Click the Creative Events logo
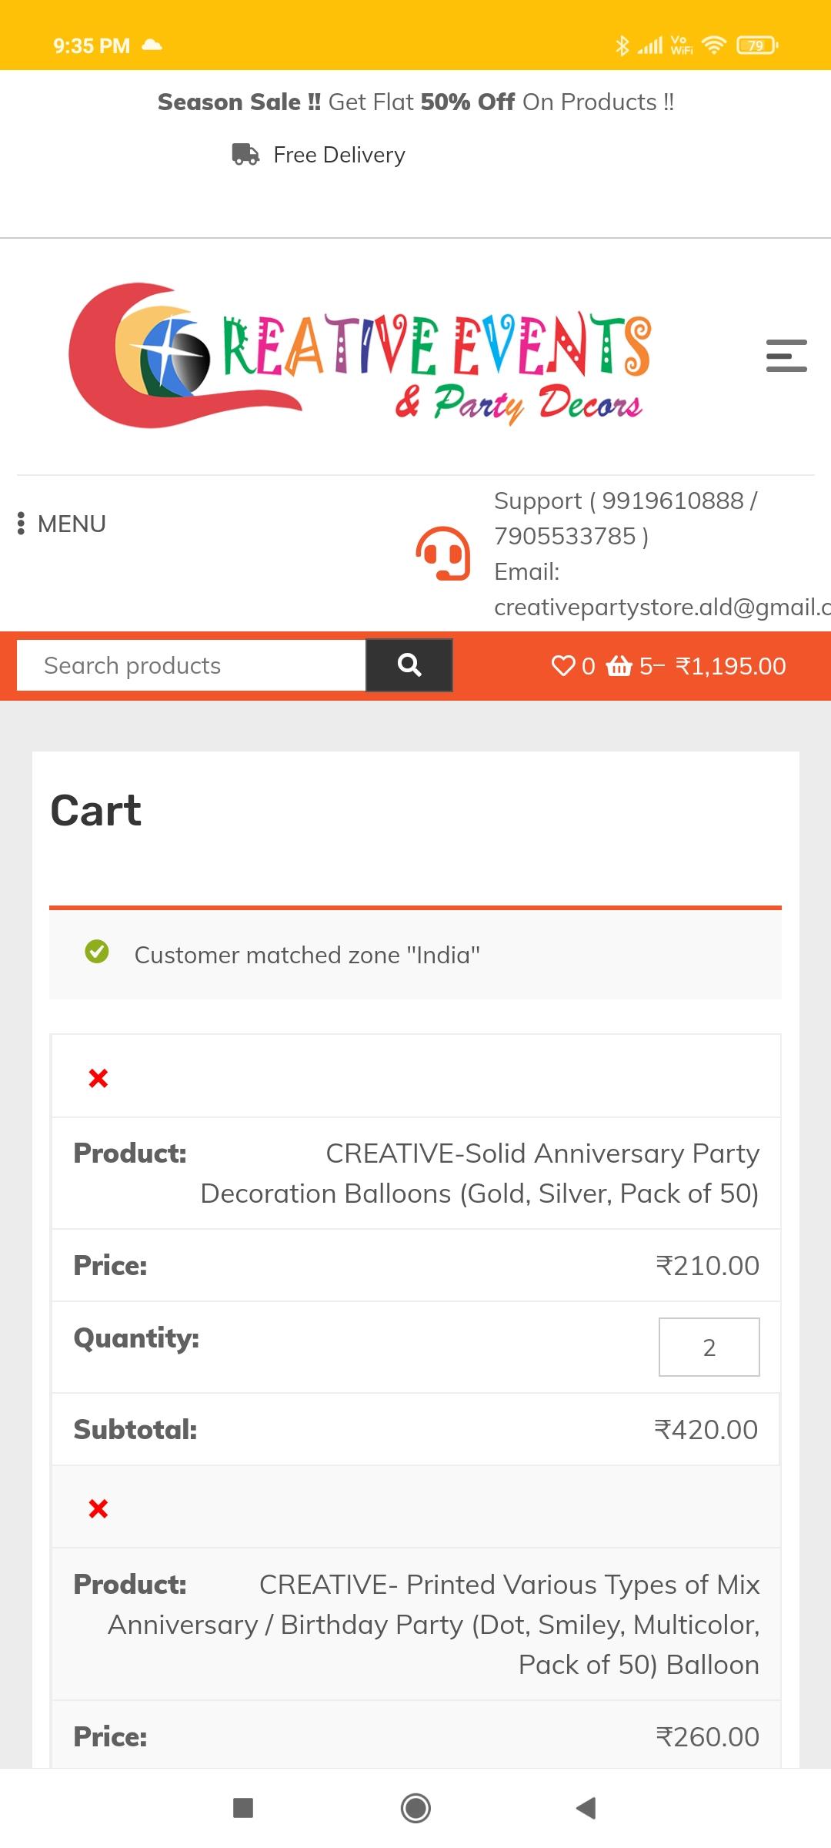Viewport: 831px width, 1848px height. [360, 356]
